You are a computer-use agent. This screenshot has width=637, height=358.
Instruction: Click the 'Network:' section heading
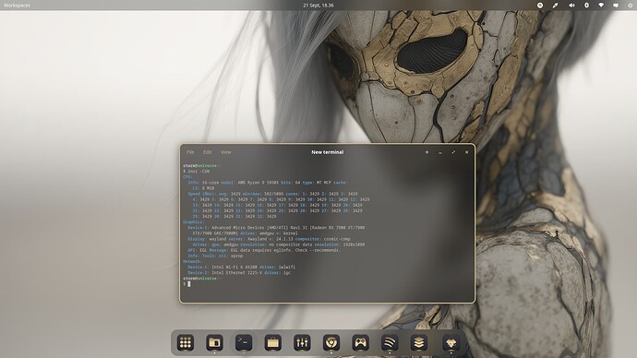click(192, 261)
